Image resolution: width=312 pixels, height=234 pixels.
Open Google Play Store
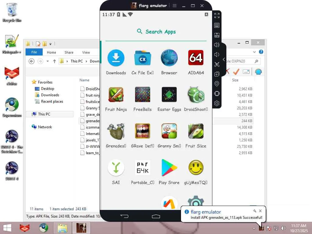pos(169,168)
